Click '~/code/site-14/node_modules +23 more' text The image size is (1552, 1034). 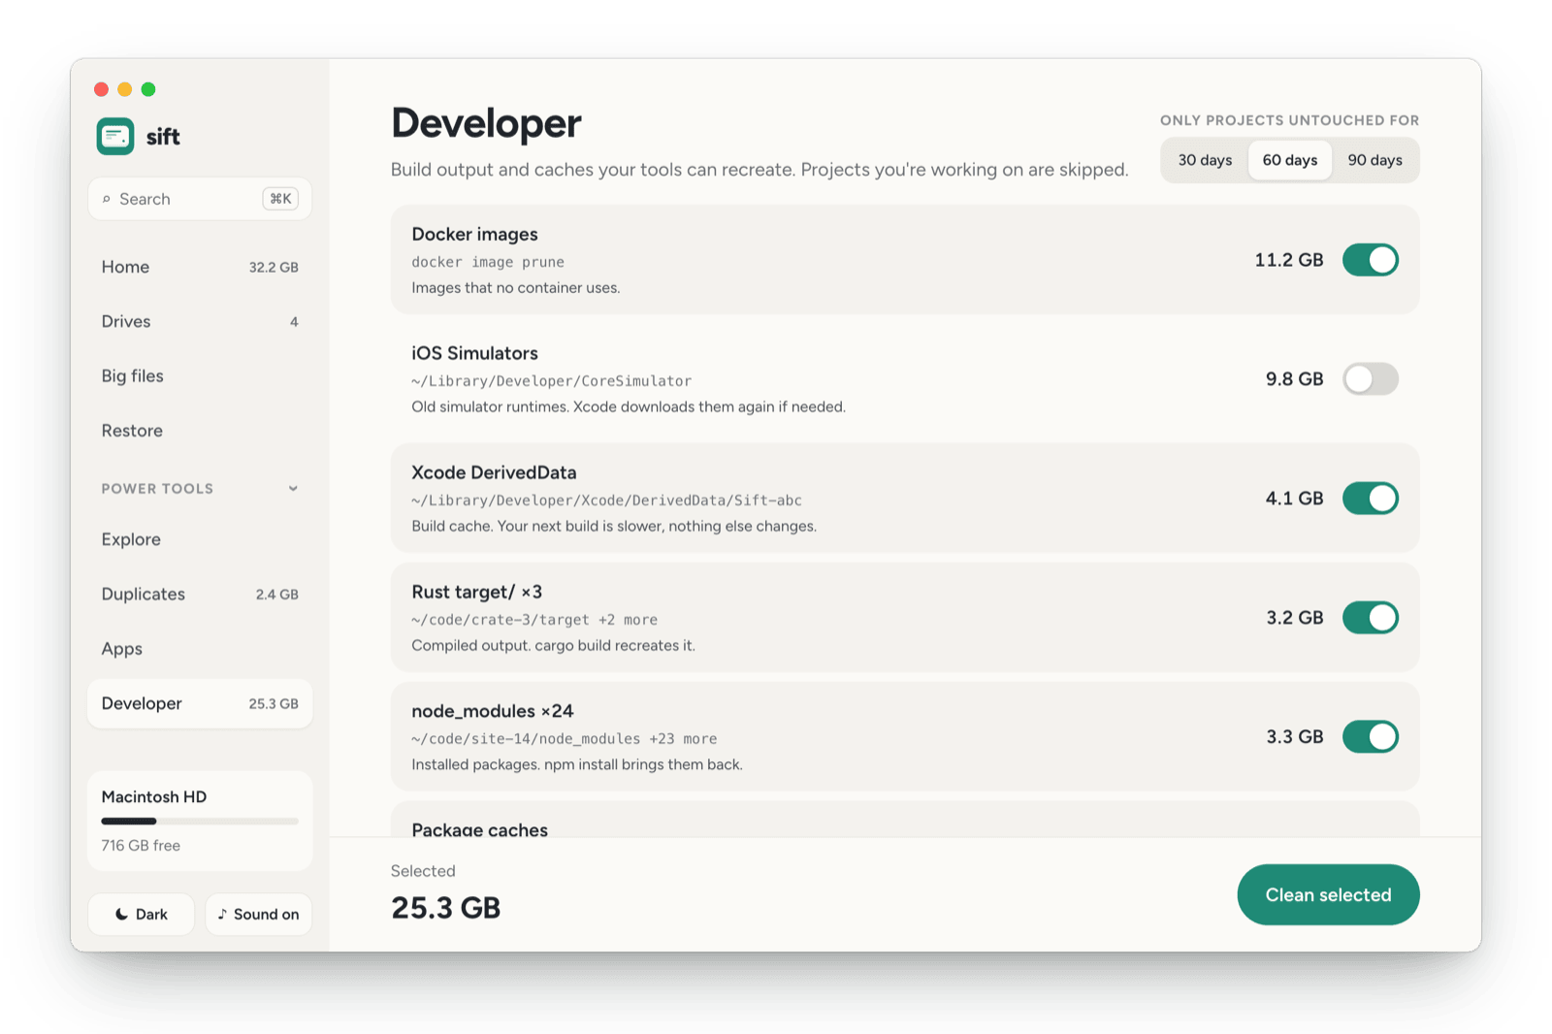coord(565,739)
